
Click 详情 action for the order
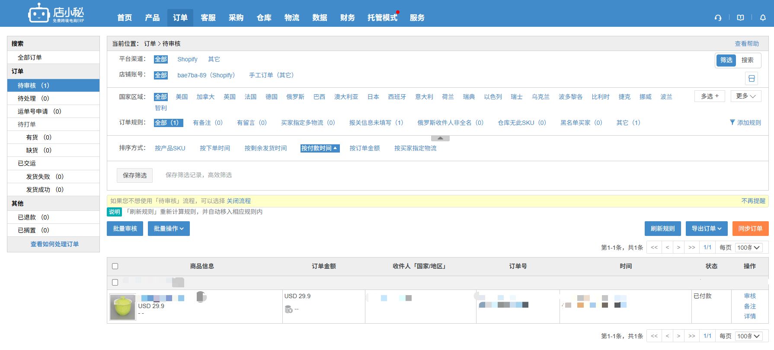pyautogui.click(x=750, y=316)
